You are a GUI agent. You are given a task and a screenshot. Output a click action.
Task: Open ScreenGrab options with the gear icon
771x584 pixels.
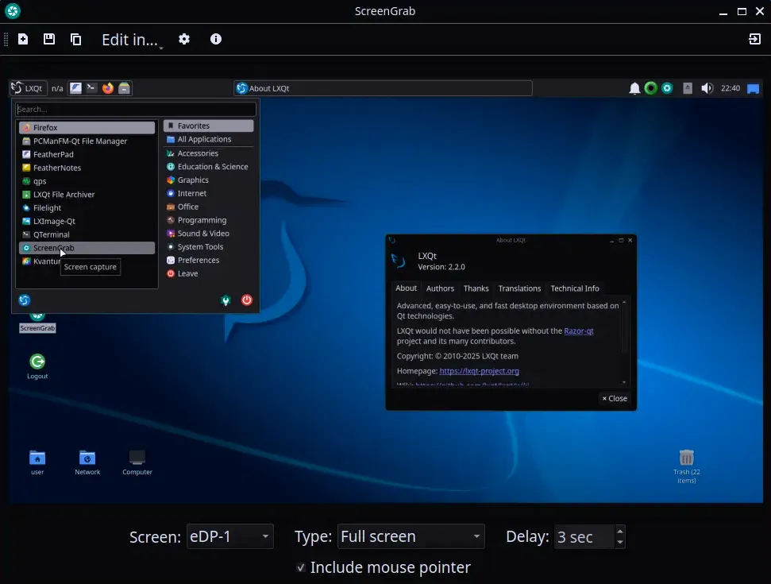pos(184,39)
